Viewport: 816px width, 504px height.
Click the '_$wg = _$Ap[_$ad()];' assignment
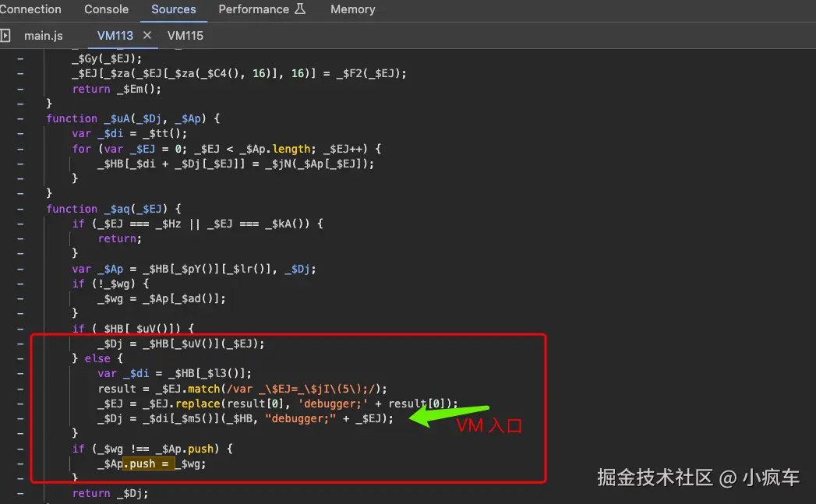click(x=161, y=298)
